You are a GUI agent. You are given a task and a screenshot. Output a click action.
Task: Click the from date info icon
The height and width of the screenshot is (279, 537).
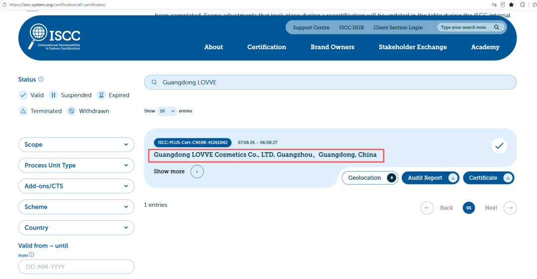point(31,255)
